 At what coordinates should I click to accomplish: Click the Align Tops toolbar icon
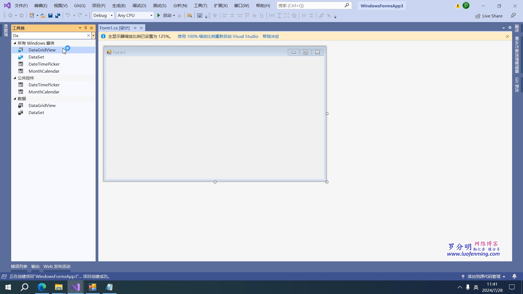point(247,16)
